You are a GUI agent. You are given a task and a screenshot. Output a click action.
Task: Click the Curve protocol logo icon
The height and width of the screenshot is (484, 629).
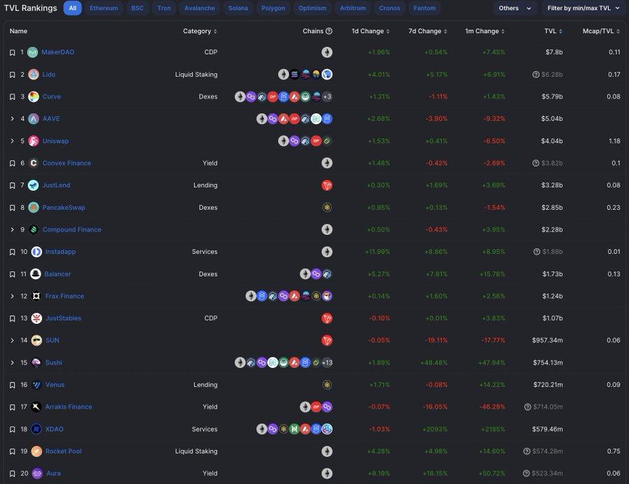(x=34, y=97)
